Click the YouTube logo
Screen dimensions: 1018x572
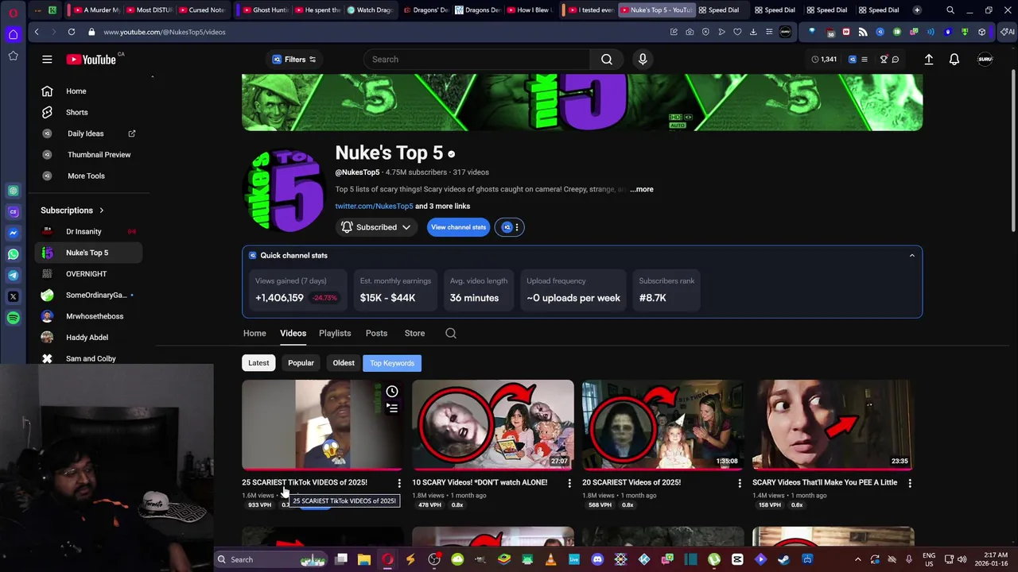tap(91, 60)
